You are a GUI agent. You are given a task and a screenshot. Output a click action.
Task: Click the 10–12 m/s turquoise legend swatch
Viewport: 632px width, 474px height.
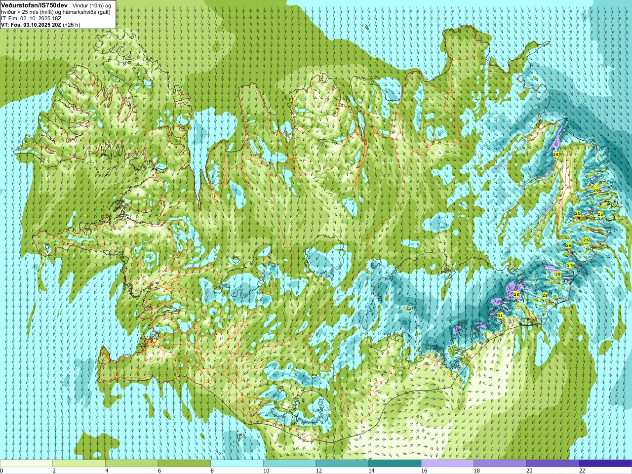click(290, 464)
